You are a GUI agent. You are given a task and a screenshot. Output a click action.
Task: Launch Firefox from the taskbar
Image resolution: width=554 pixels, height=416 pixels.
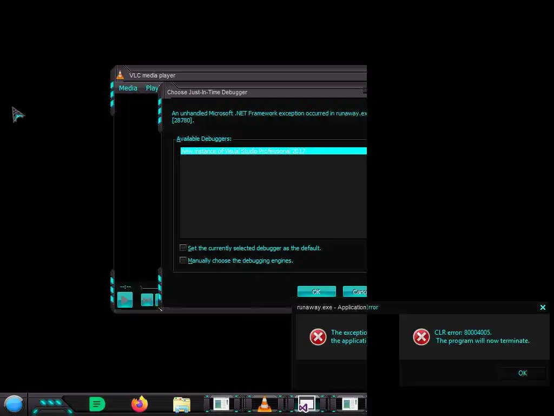[x=140, y=404]
